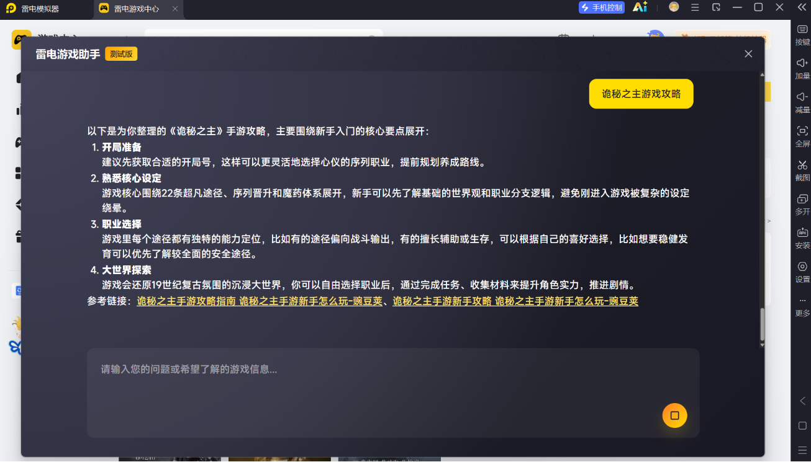This screenshot has height=462, width=811.
Task: Open the hamburger menu in title bar
Action: coord(695,7)
